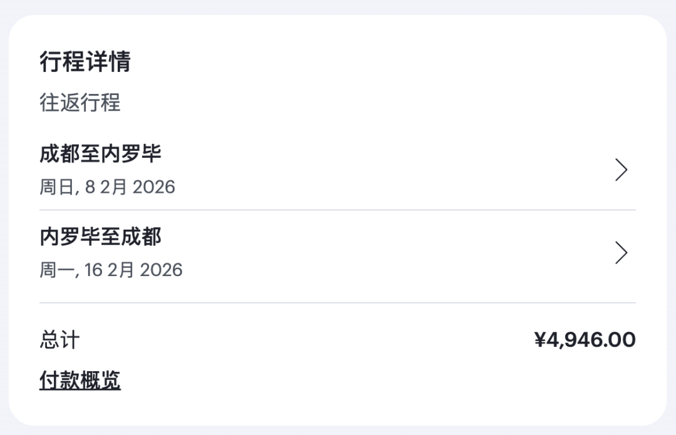Open the 内罗毕至成都 return flight title
The image size is (676, 435).
[x=100, y=237]
